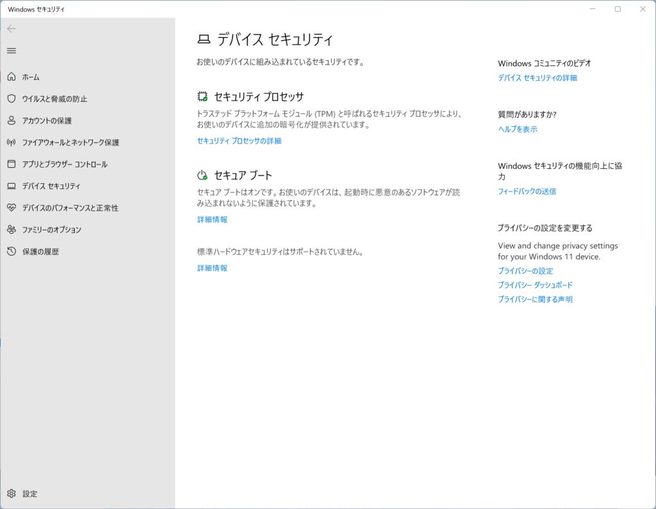
Task: Click the デバイス セキュリティ page title
Action: click(275, 39)
